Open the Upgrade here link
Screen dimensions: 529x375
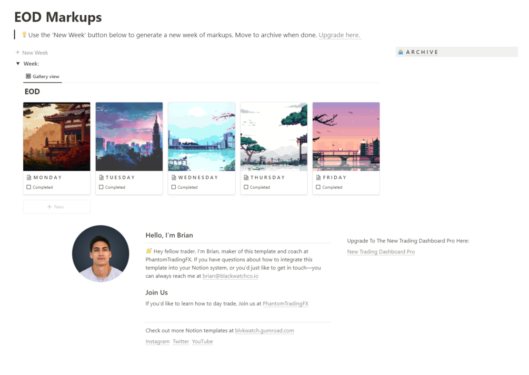[x=340, y=35]
